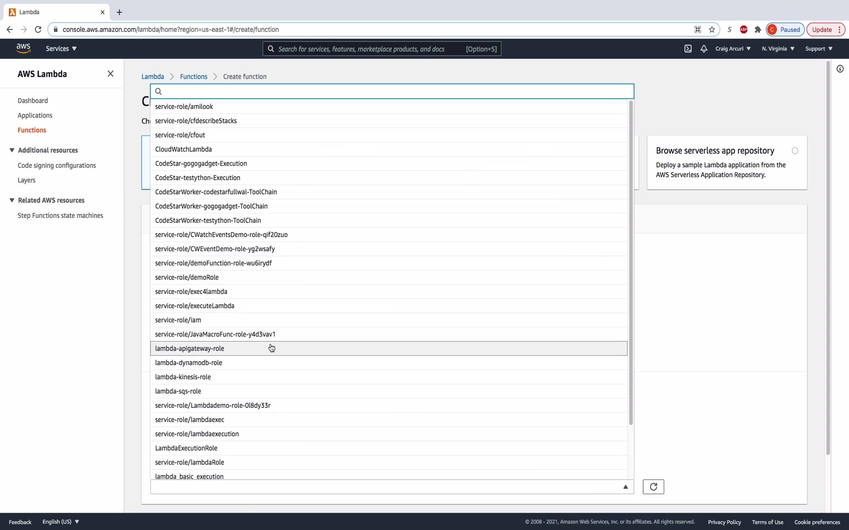Select the lambda-kinesis-role option

[389, 377]
